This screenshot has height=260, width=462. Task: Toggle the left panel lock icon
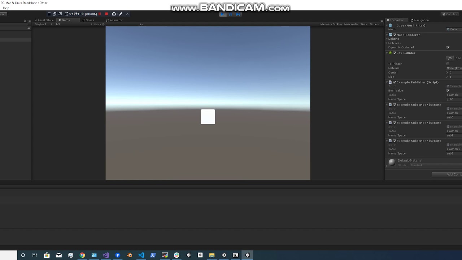[25, 21]
